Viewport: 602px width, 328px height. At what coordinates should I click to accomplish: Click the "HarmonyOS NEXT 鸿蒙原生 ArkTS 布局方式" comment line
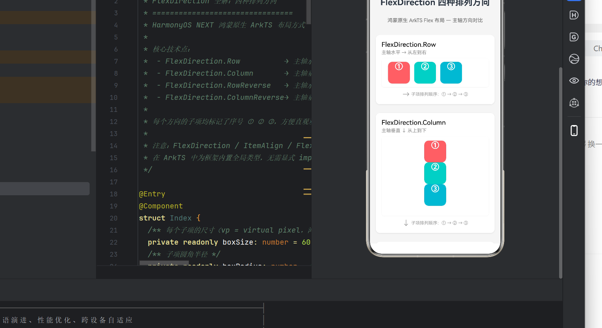(224, 25)
